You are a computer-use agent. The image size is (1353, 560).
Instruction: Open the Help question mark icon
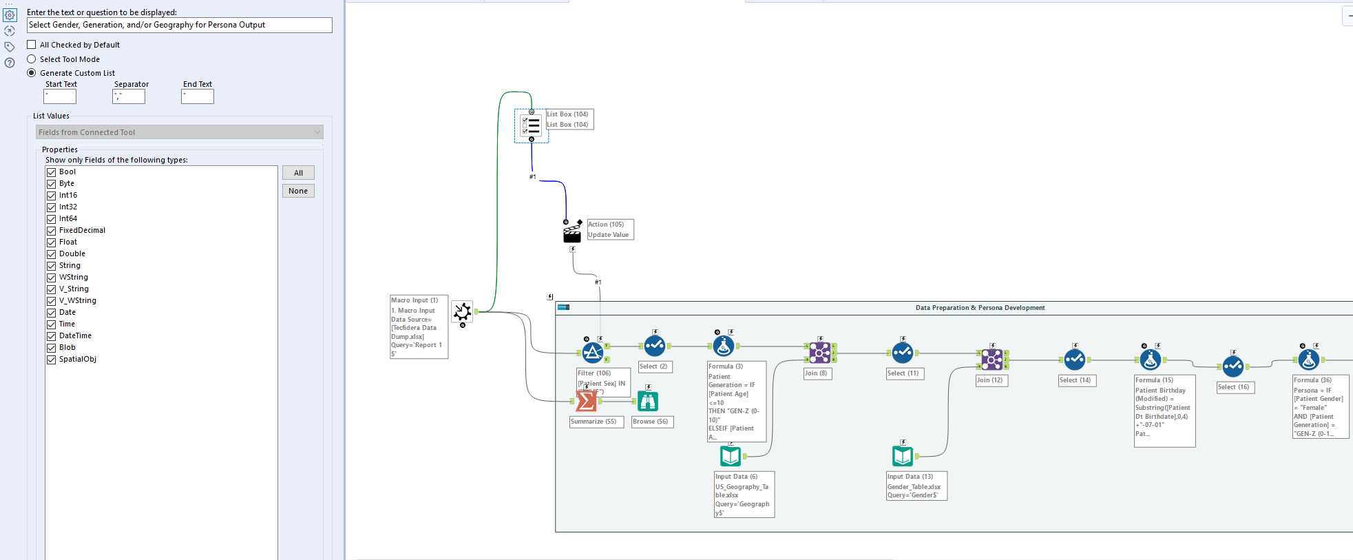(x=10, y=63)
